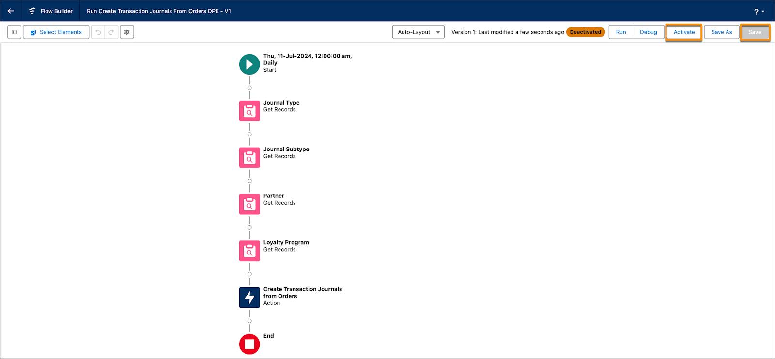Viewport: 775px width, 359px height.
Task: Click the 'Version 1: Last modified' status text
Action: 508,32
